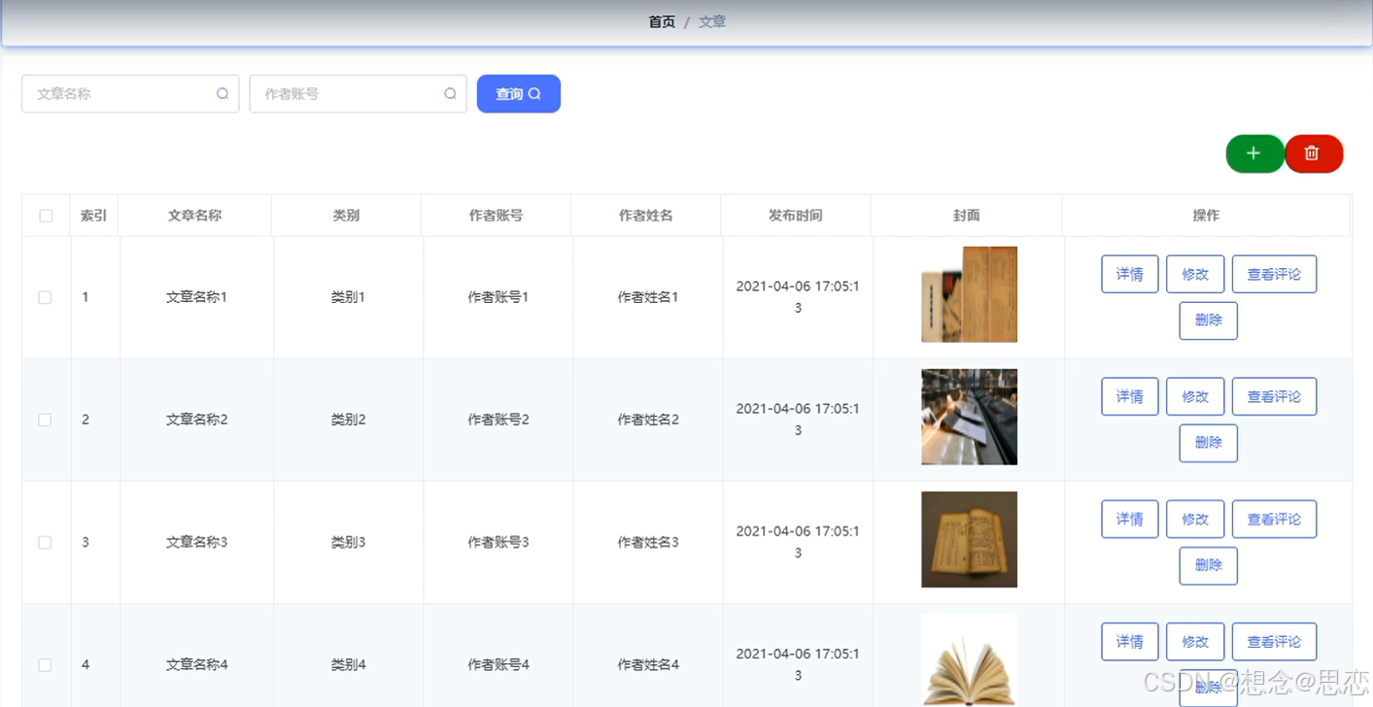Click the 查询 search button

click(519, 94)
